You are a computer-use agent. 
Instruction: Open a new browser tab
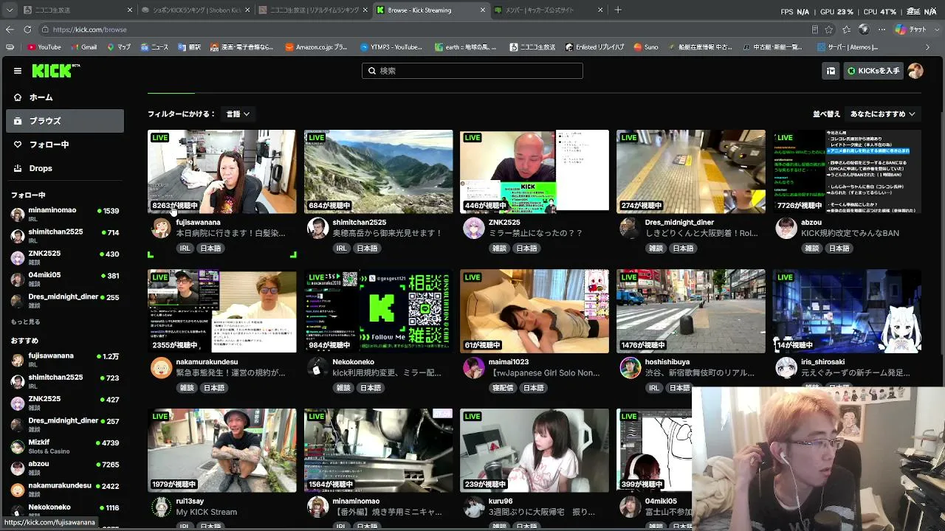point(618,10)
